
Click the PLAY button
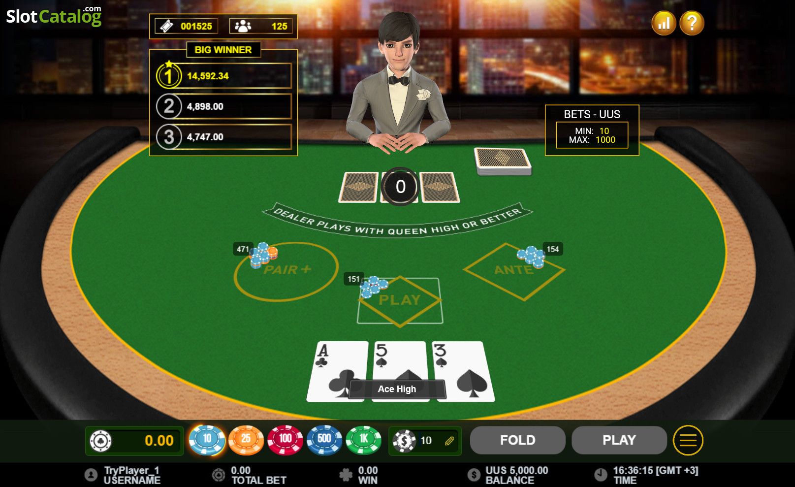(619, 440)
